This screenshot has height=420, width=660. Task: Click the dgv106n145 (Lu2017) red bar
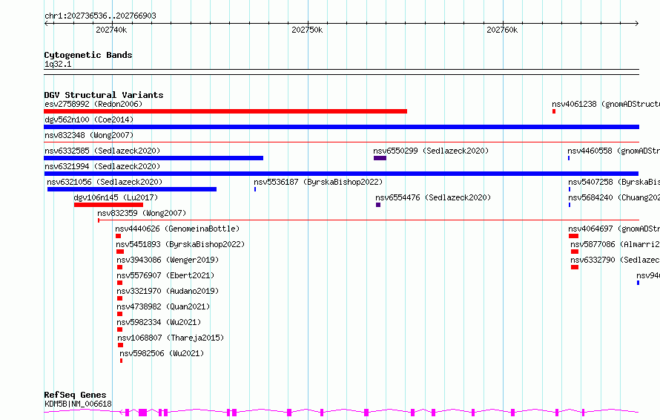pyautogui.click(x=108, y=205)
